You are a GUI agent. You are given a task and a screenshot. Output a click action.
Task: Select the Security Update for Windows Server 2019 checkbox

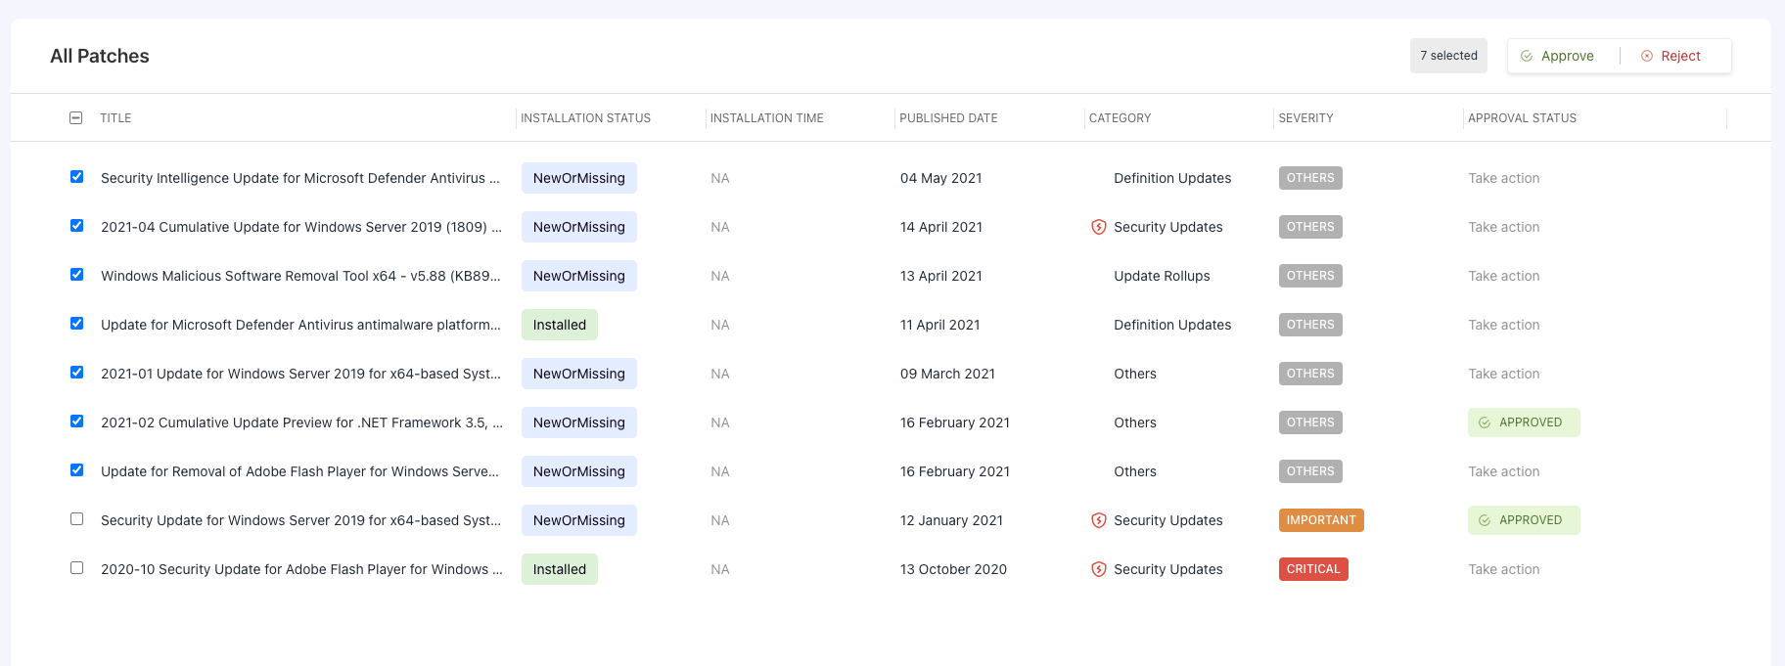pyautogui.click(x=76, y=519)
